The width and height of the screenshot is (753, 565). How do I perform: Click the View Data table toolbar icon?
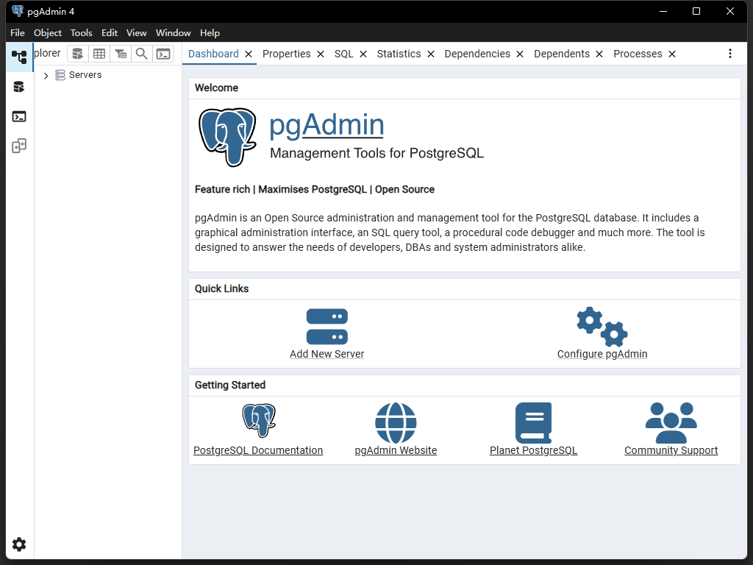point(99,54)
